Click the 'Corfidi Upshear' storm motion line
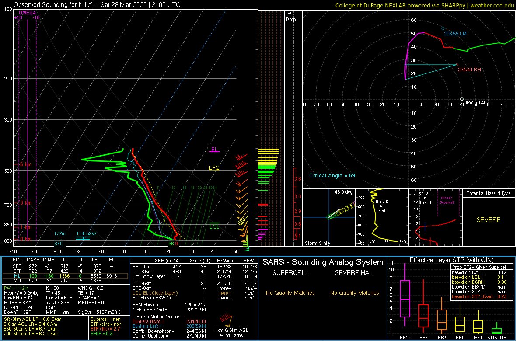516x341 pixels. pyautogui.click(x=170, y=336)
